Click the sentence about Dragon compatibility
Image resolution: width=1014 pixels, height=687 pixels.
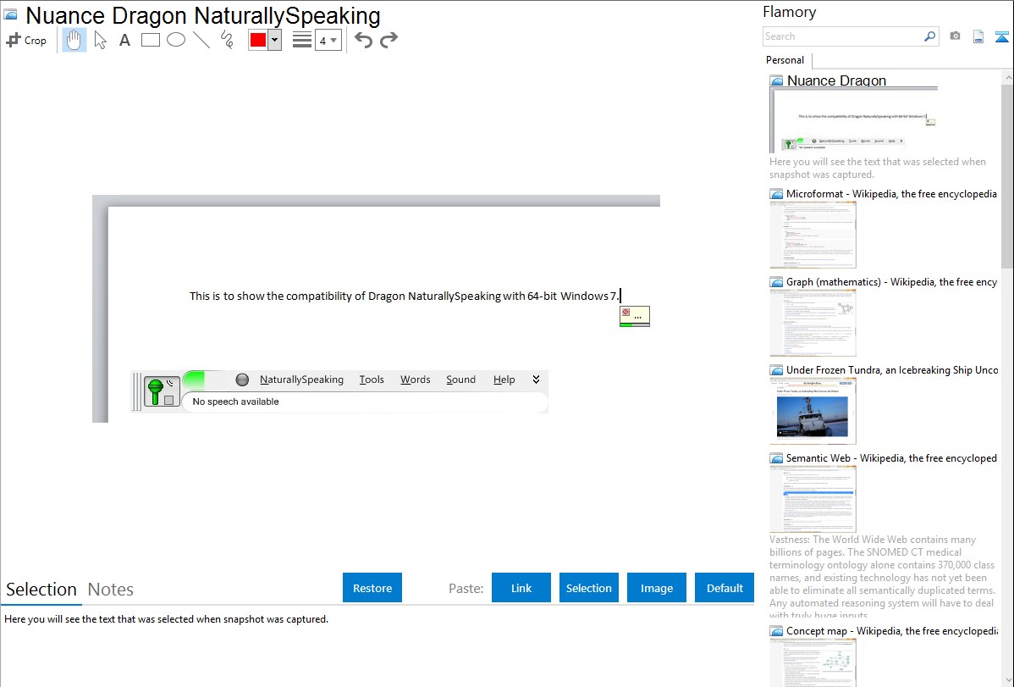[x=405, y=296]
